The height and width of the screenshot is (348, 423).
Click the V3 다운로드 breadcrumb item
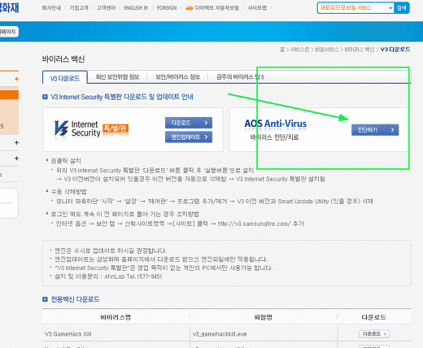395,50
